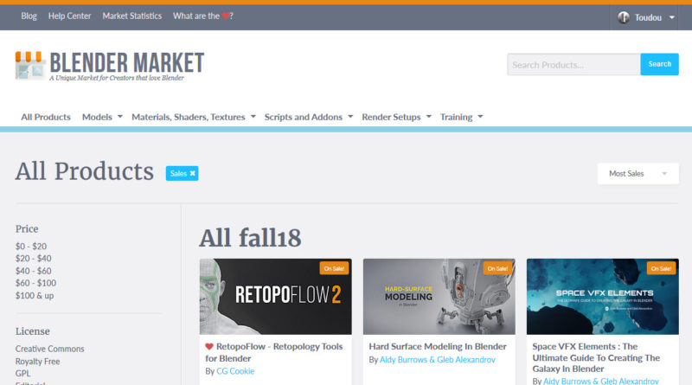Open author link under Space VFX Elements

coord(600,381)
